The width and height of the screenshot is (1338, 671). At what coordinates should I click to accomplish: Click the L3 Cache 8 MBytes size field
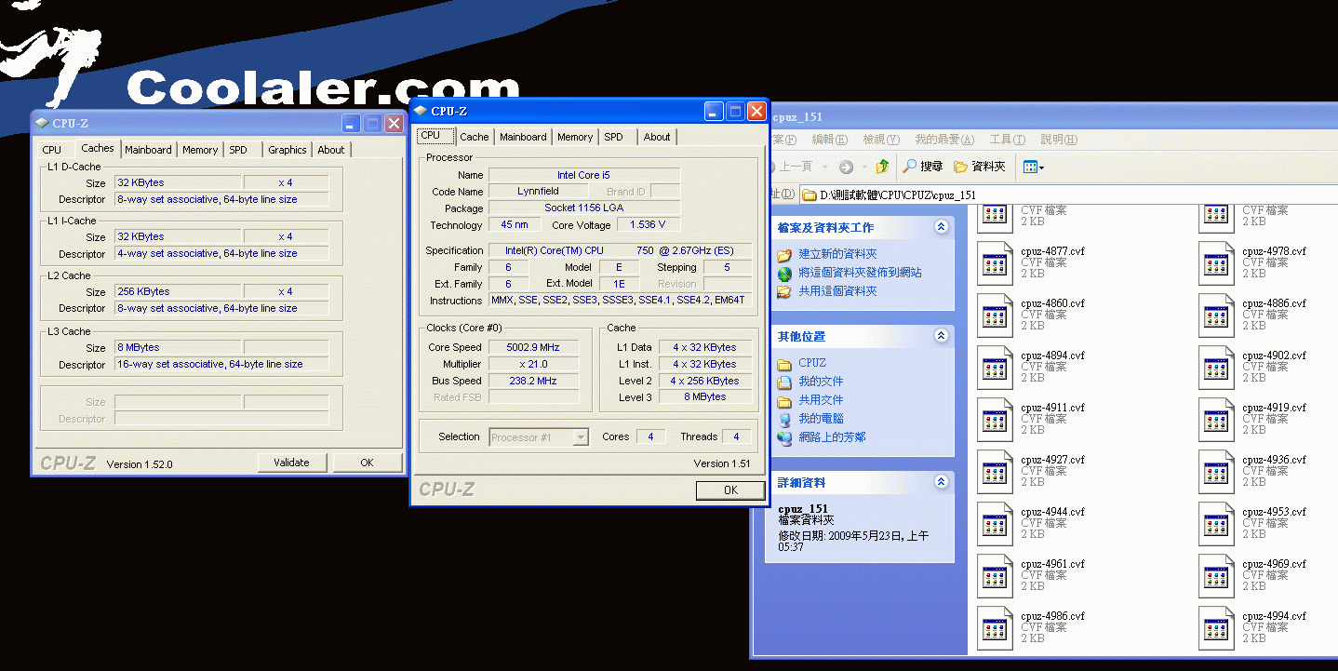tap(178, 348)
